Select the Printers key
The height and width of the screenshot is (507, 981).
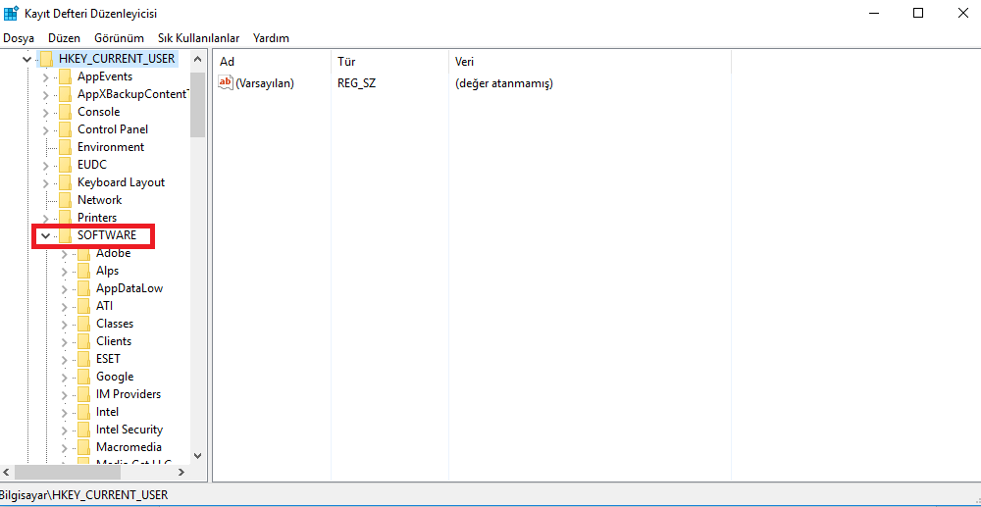tap(97, 218)
